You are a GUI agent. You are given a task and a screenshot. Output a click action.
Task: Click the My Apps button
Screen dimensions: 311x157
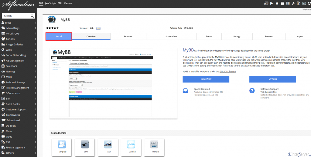(272, 79)
